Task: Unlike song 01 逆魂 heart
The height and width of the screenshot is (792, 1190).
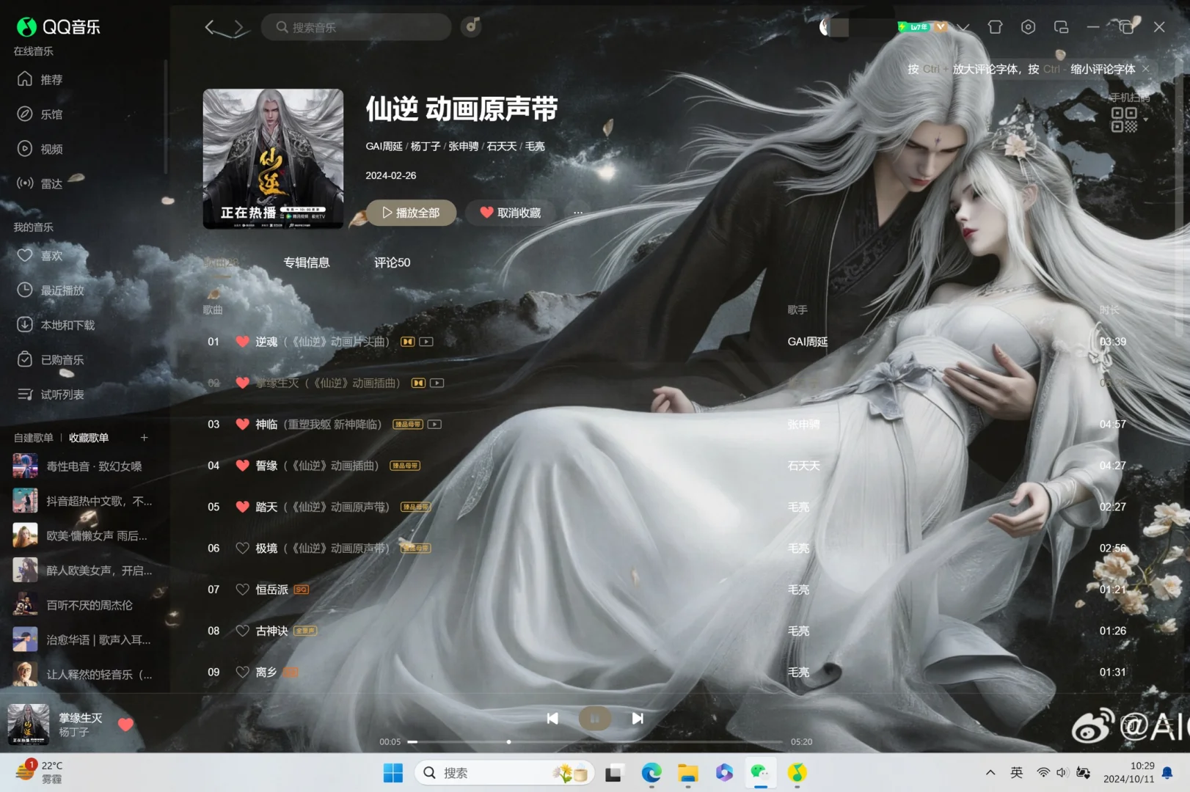Action: [x=243, y=342]
